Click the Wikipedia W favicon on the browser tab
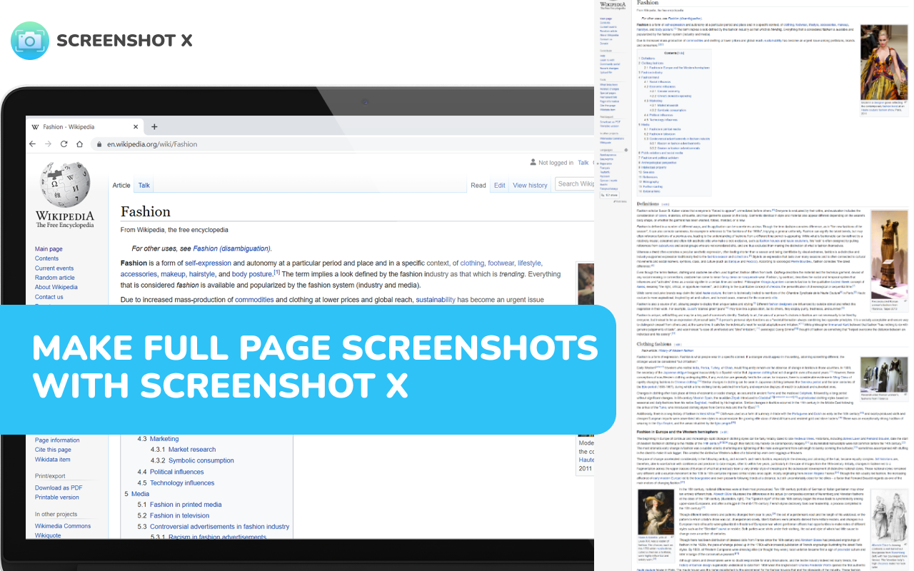 (x=34, y=126)
